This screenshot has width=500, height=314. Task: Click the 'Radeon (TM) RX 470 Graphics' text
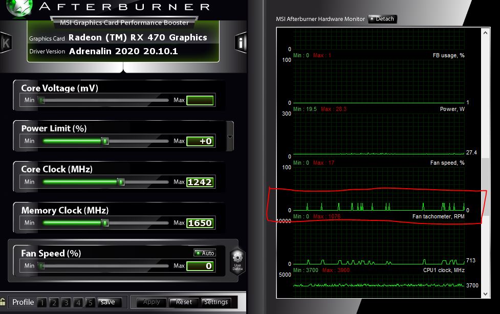(x=138, y=38)
